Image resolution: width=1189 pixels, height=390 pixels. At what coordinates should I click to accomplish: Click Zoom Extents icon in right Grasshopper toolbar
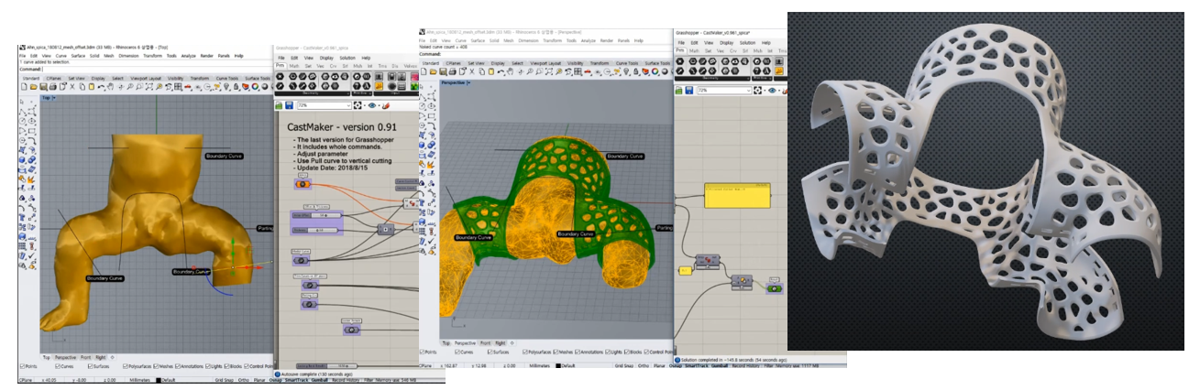758,91
